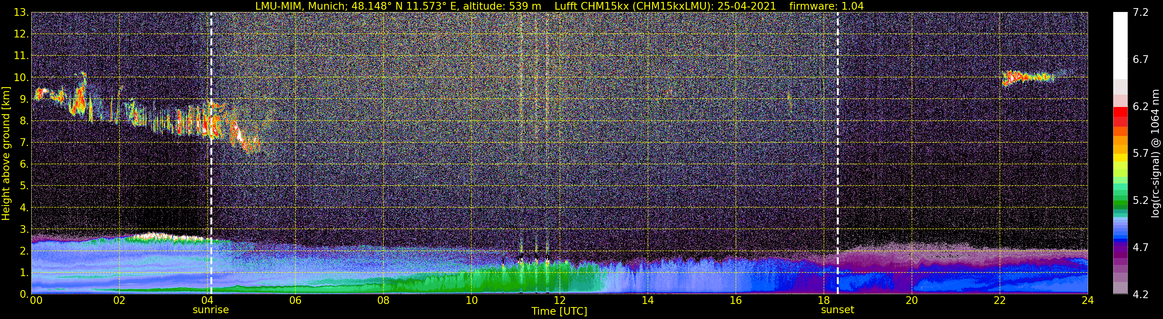Click the "sunrise" label below the time axis
Screen dimensions: 1163x319
point(211,310)
